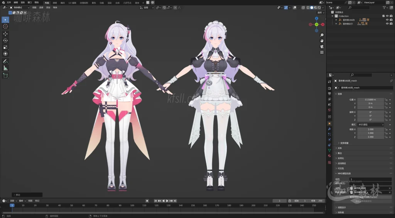Expand the 可见性 visibility panel
Viewport: 395px width, 218px height.
336,168
